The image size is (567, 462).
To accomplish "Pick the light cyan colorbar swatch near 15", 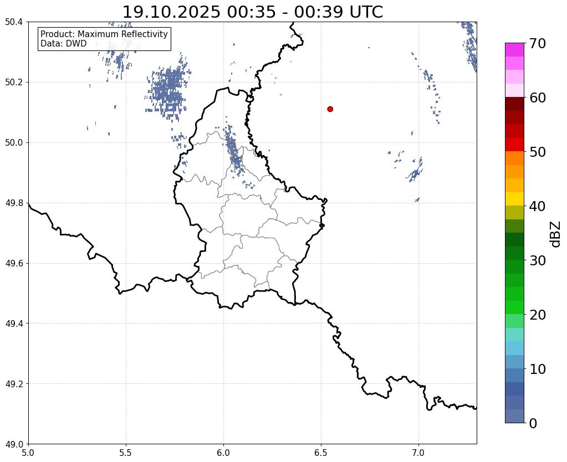I will [514, 335].
